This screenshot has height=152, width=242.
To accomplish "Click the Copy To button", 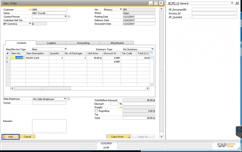I will tap(143, 137).
